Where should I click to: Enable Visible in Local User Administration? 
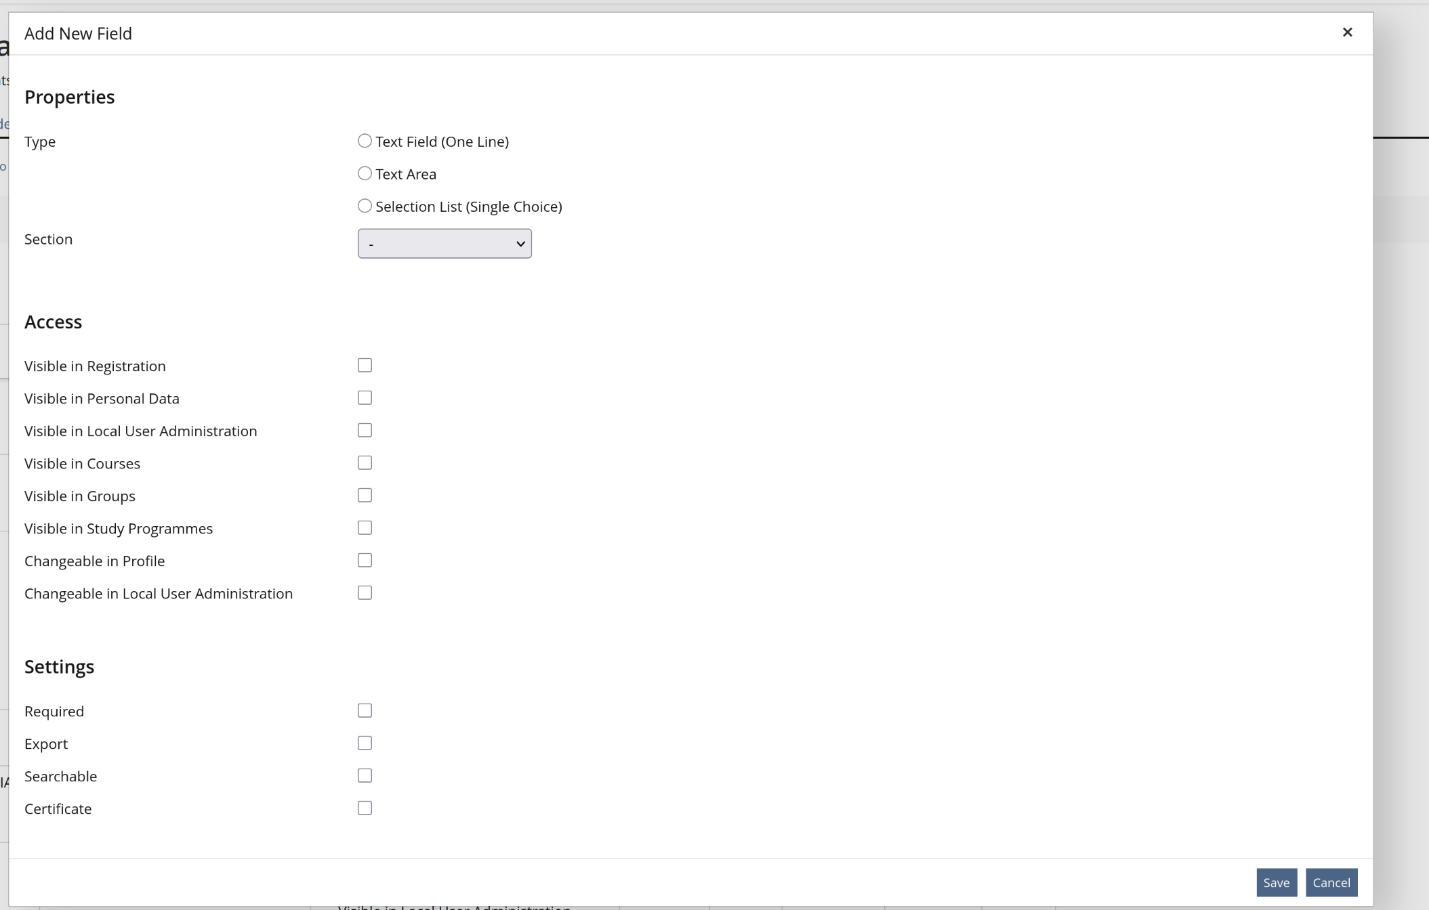(x=364, y=430)
